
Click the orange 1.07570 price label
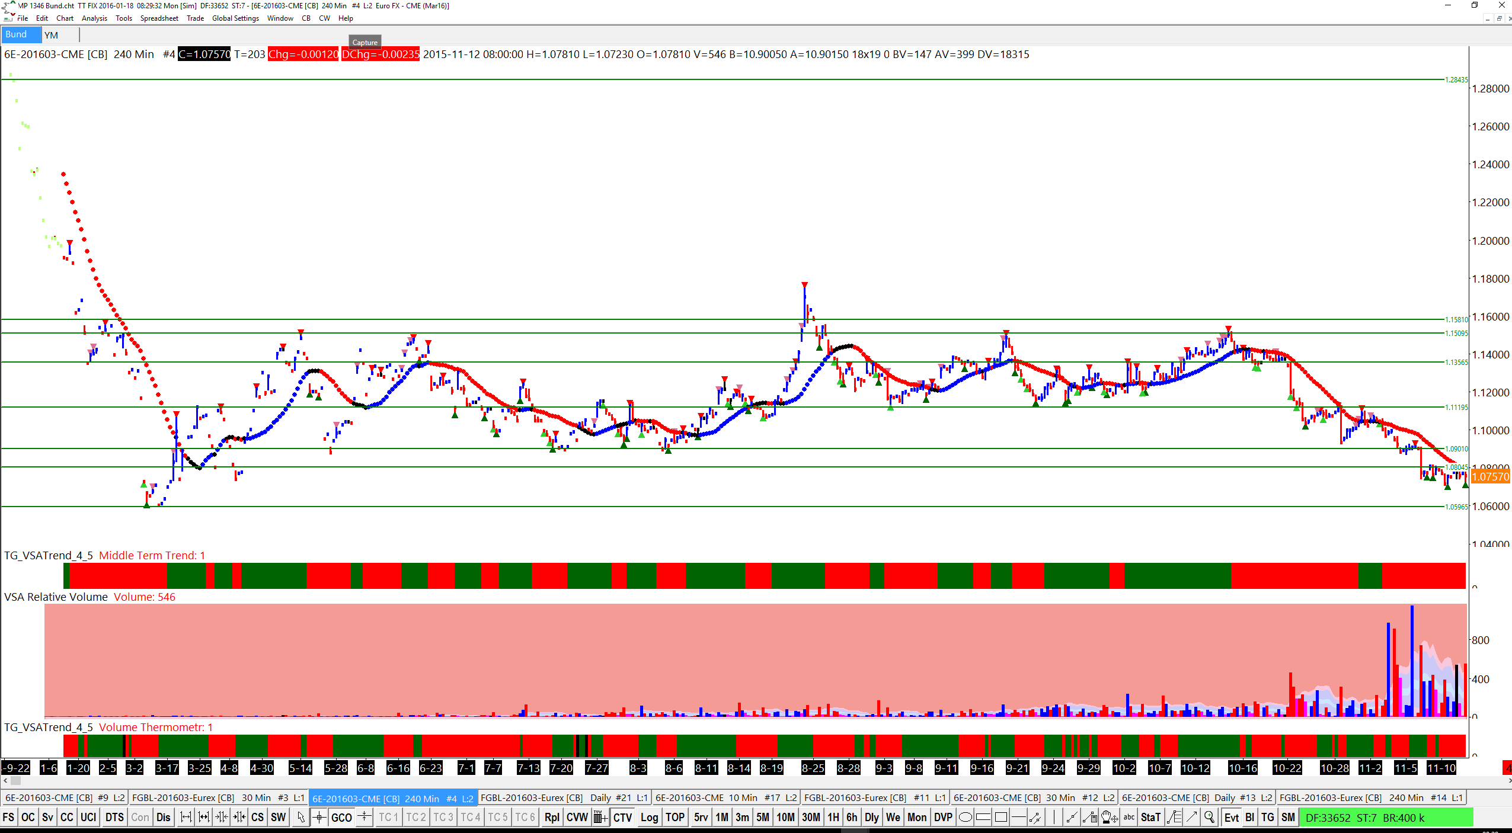pyautogui.click(x=1490, y=477)
